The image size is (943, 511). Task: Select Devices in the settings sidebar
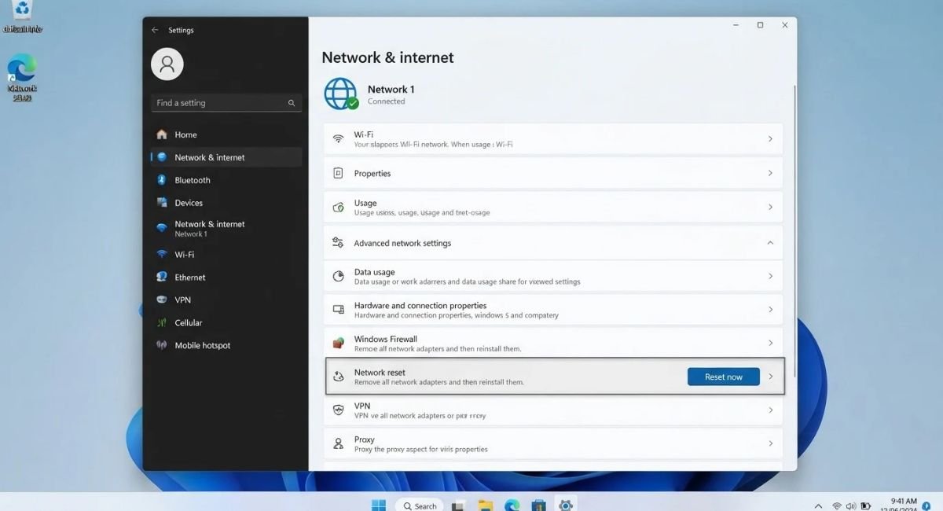coord(226,203)
